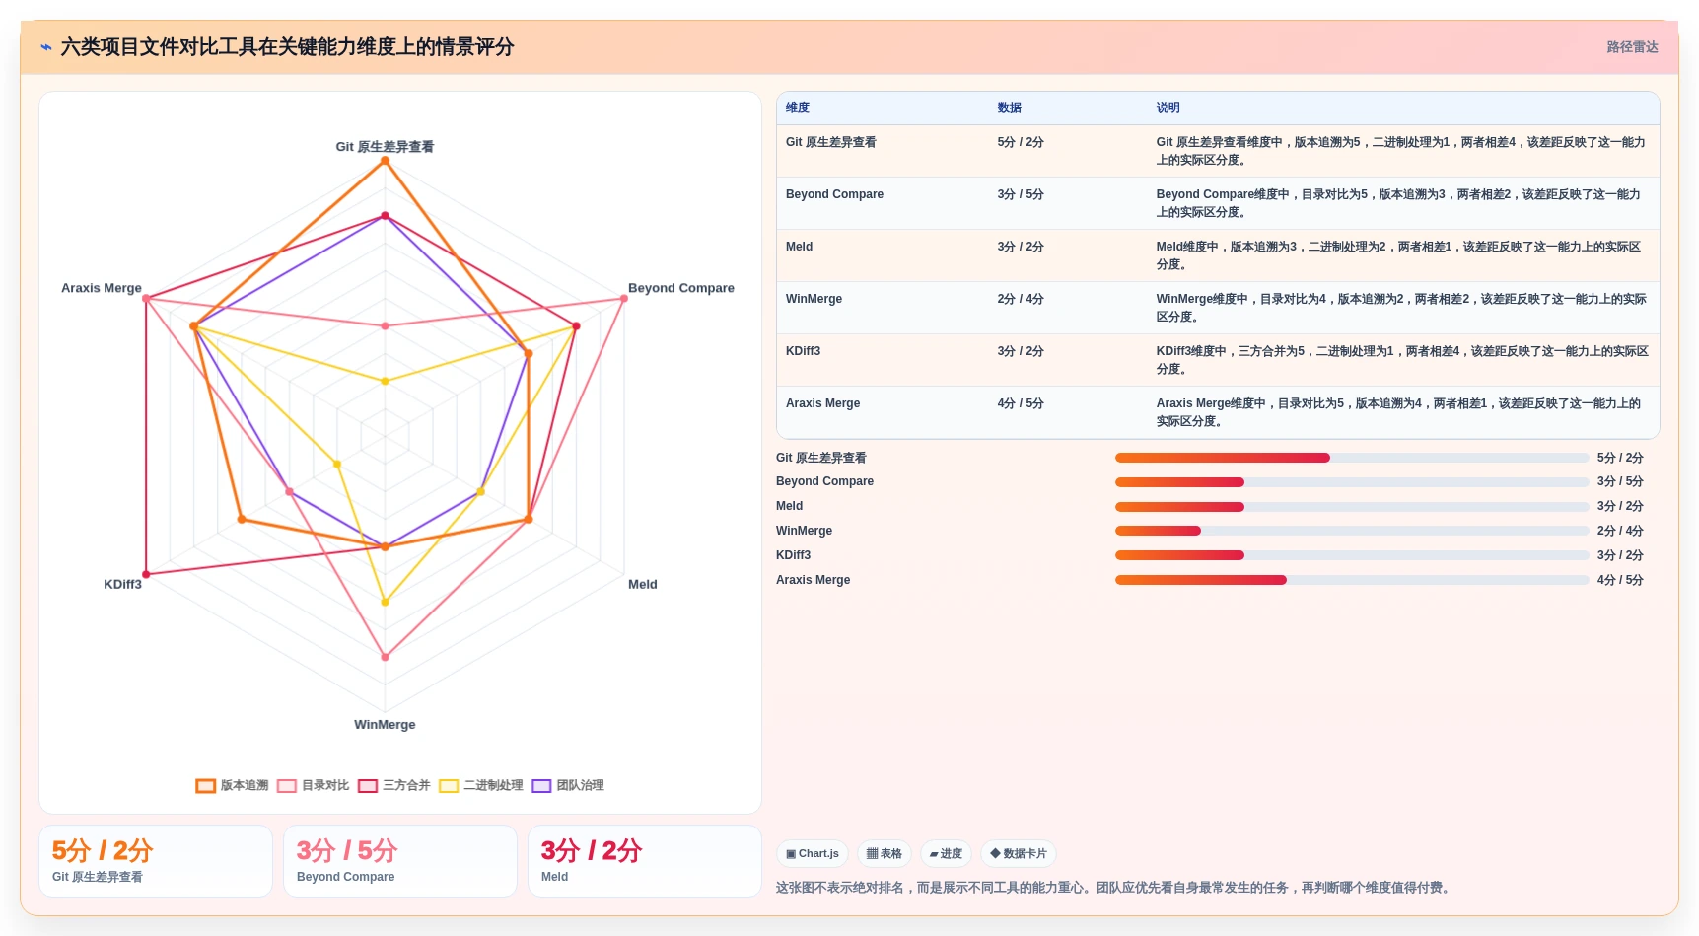Click Meld progress bar
The height and width of the screenshot is (936, 1699).
tap(1352, 507)
